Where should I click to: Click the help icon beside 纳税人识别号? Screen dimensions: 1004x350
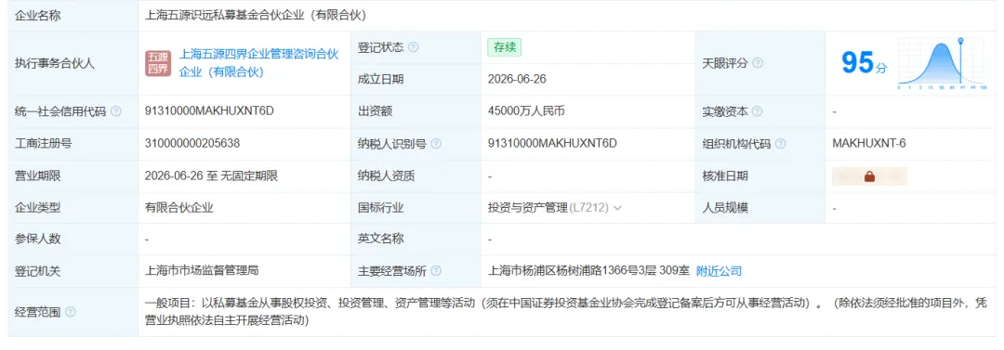point(436,143)
